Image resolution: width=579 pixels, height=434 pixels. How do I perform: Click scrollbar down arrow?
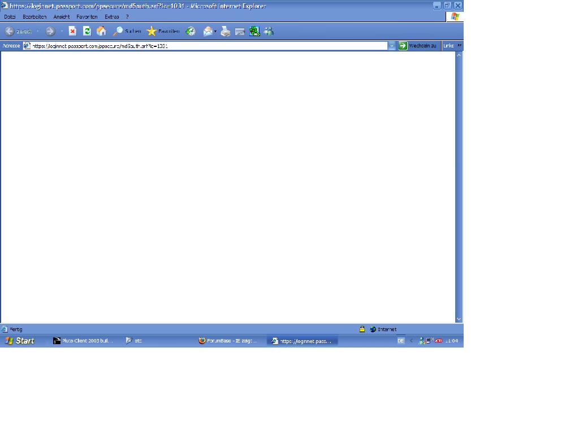pyautogui.click(x=459, y=319)
